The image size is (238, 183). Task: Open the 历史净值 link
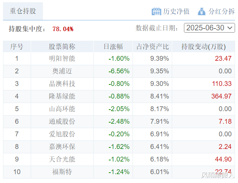176,11
